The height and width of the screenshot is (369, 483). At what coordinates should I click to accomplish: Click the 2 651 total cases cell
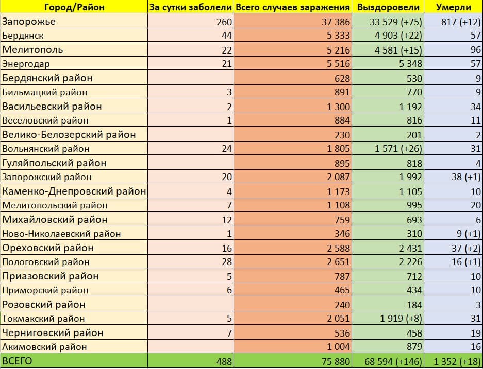[293, 262]
